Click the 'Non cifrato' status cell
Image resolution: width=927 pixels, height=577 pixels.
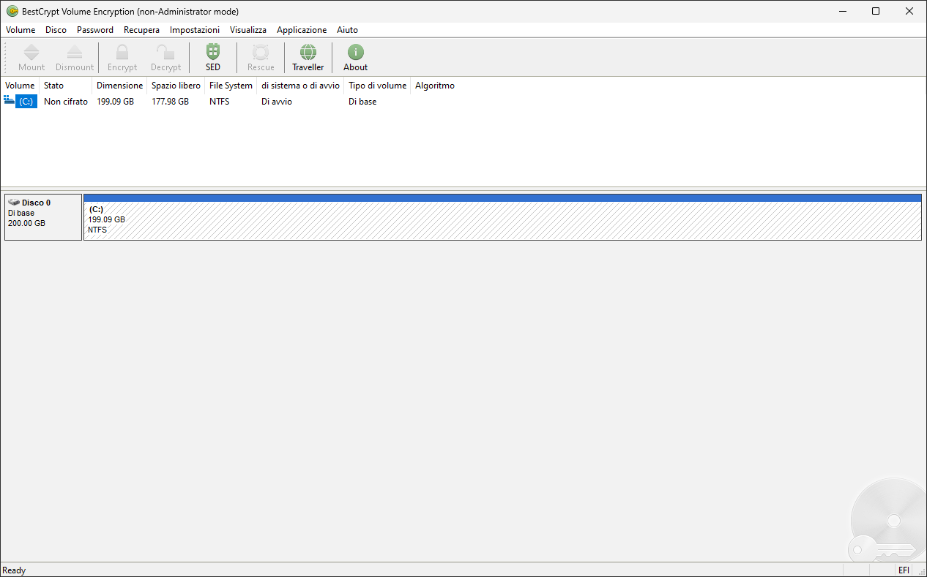66,102
